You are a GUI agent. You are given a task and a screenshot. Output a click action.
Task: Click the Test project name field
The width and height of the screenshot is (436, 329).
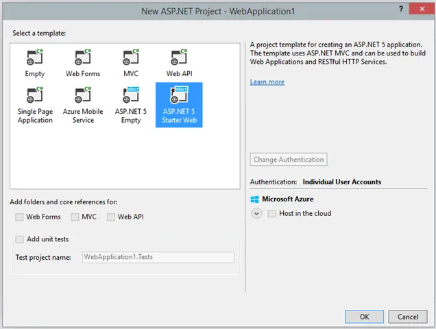[158, 258]
